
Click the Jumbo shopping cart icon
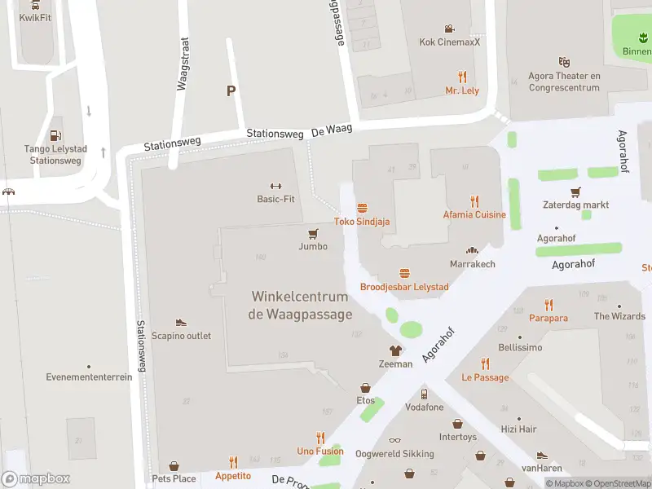coord(313,234)
